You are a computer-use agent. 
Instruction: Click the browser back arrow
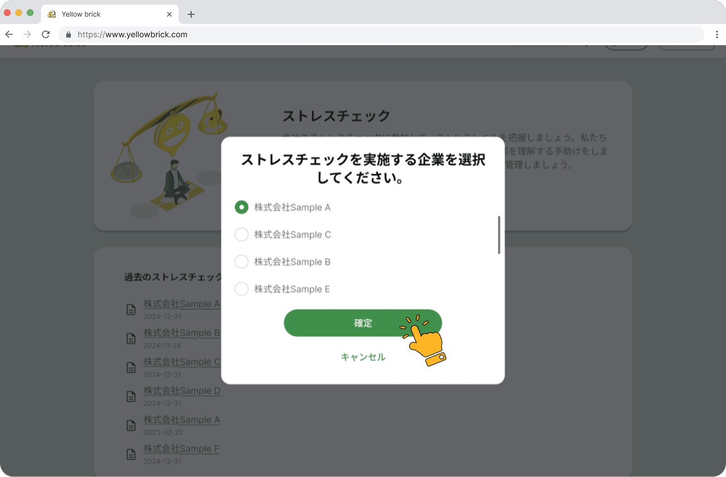9,35
